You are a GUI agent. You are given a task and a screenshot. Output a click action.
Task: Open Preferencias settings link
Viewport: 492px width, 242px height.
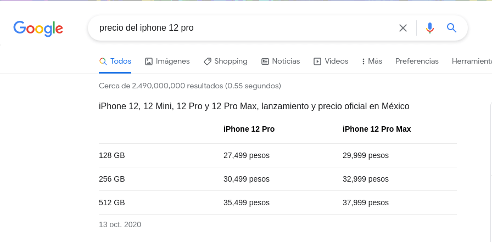click(417, 61)
